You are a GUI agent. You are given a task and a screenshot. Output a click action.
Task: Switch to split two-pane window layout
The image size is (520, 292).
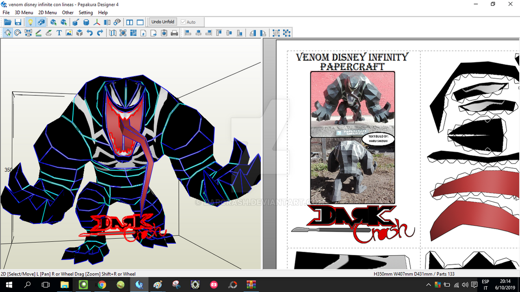click(x=130, y=22)
